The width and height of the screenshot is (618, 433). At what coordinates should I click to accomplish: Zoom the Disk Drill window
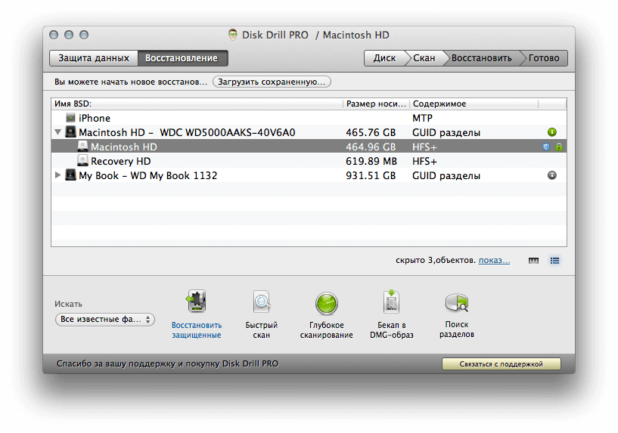[x=84, y=35]
